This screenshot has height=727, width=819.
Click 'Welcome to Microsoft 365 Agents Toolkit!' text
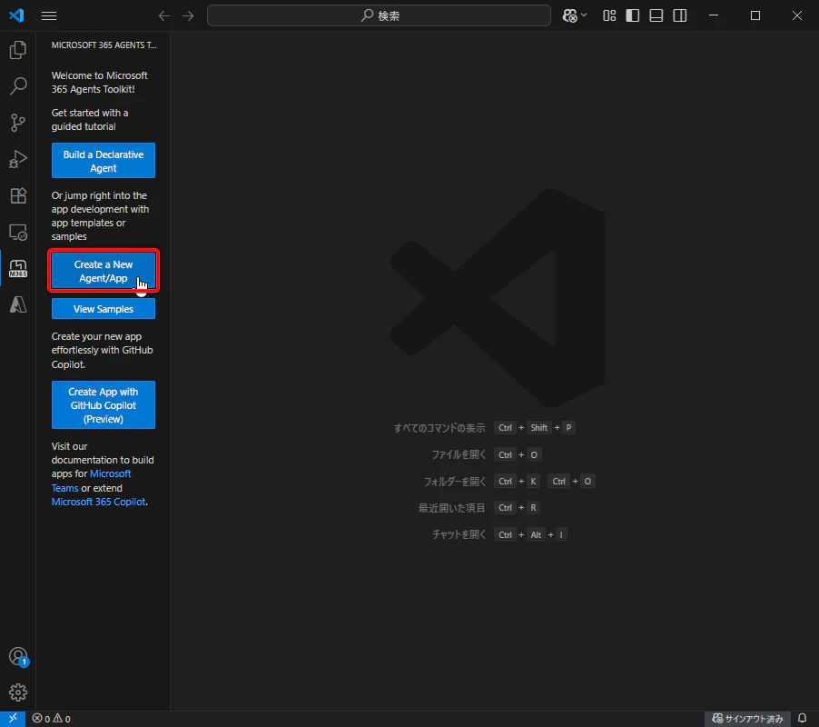click(x=99, y=82)
